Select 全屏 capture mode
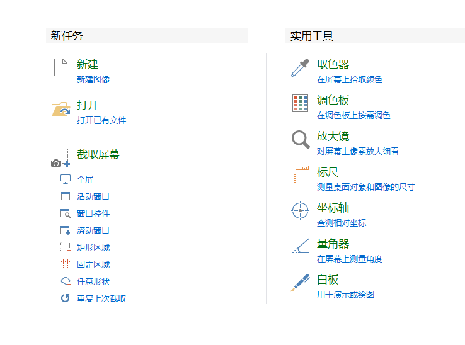465x345 pixels. tap(85, 179)
